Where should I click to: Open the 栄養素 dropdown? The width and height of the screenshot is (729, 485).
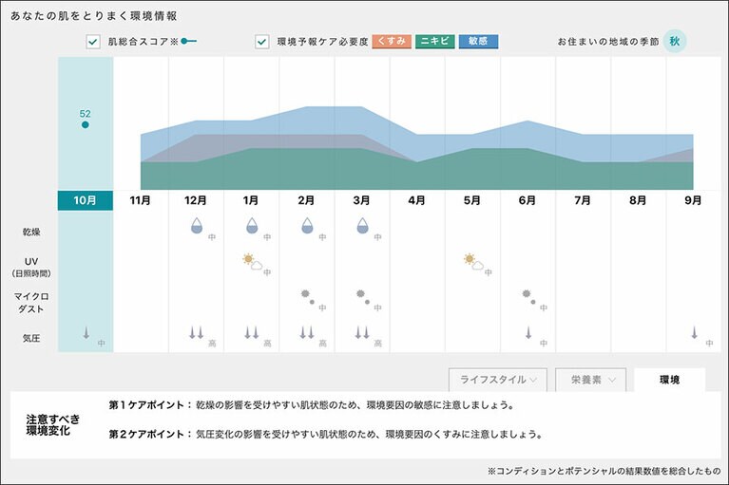591,380
